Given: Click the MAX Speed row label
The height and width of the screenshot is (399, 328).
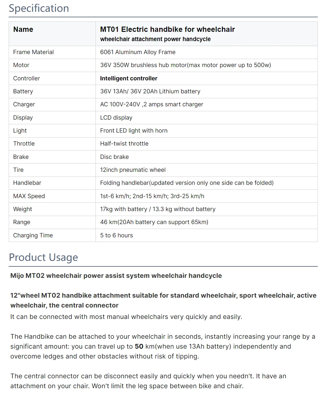Looking at the screenshot, I should (29, 196).
